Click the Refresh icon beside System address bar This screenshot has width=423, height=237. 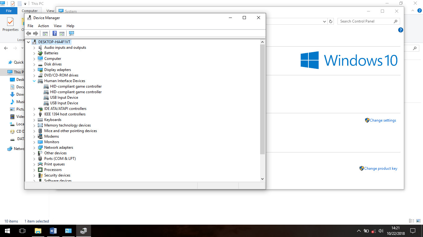(331, 21)
